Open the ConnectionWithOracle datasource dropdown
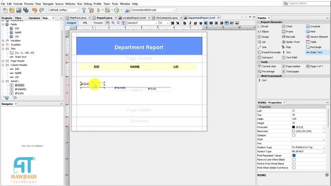This screenshot has width=331, height=186. [154, 10]
